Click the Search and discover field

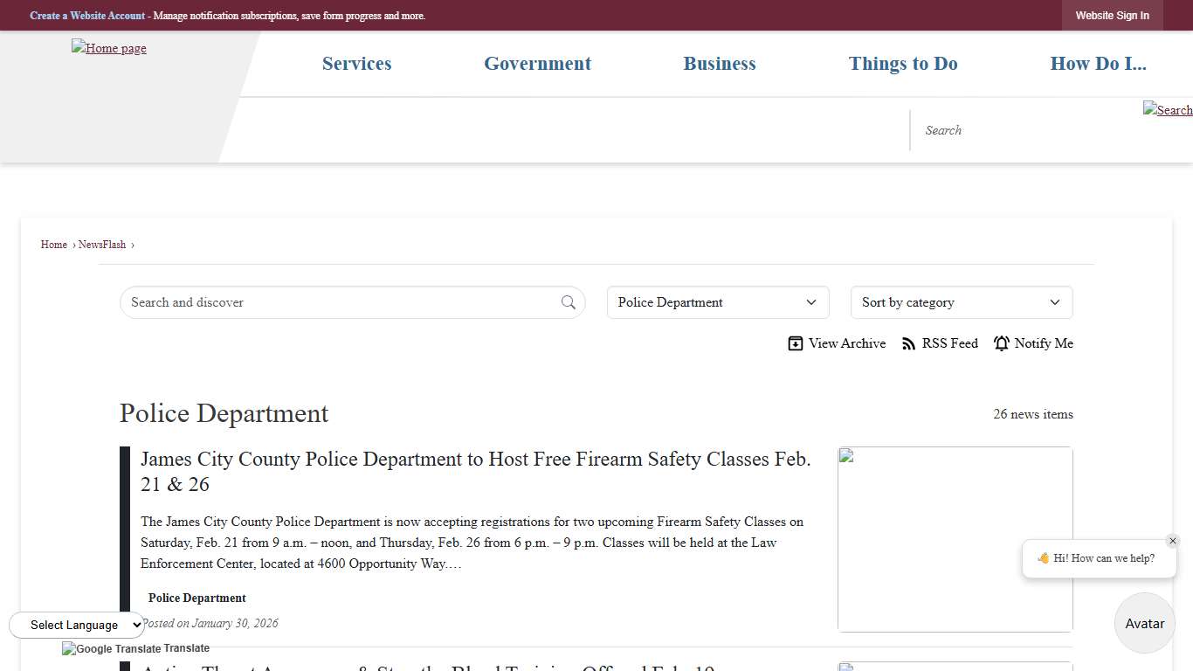(x=341, y=302)
